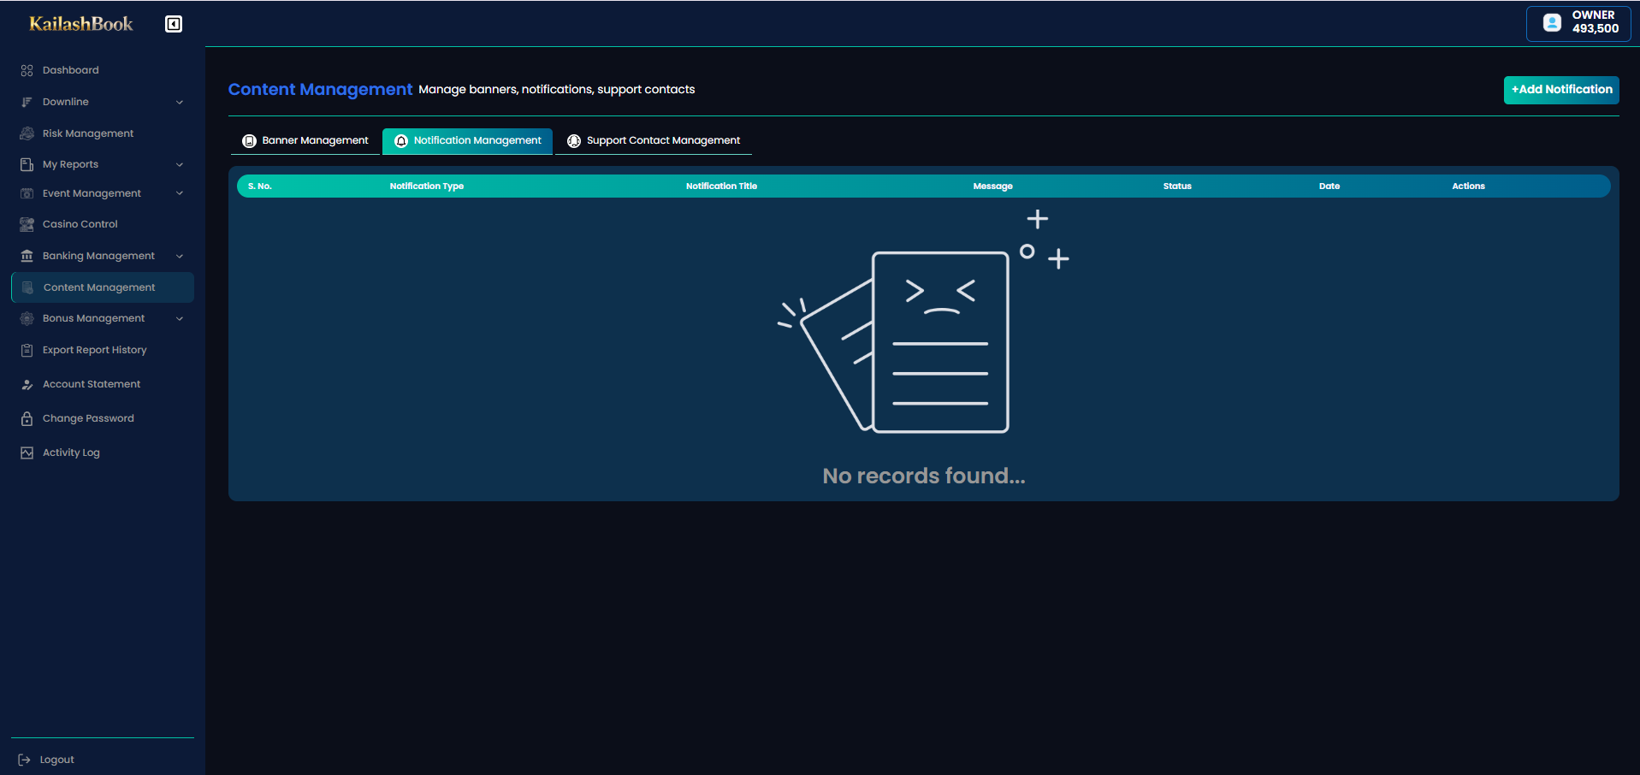Click the Risk Management icon
Image resolution: width=1640 pixels, height=775 pixels.
(27, 133)
